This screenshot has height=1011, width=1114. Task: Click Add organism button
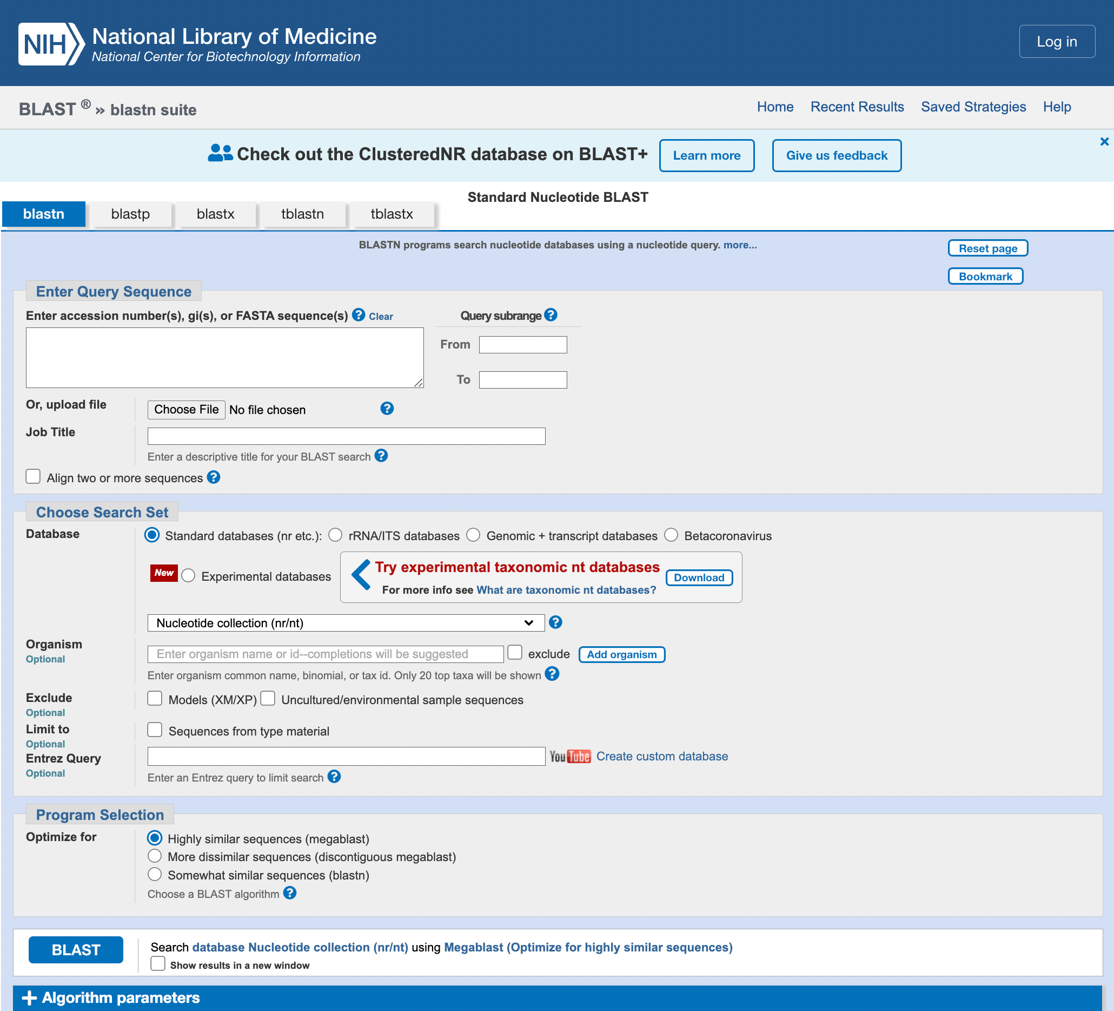pyautogui.click(x=622, y=654)
